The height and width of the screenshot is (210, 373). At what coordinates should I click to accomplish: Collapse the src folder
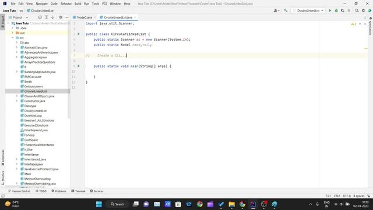[x=13, y=37]
